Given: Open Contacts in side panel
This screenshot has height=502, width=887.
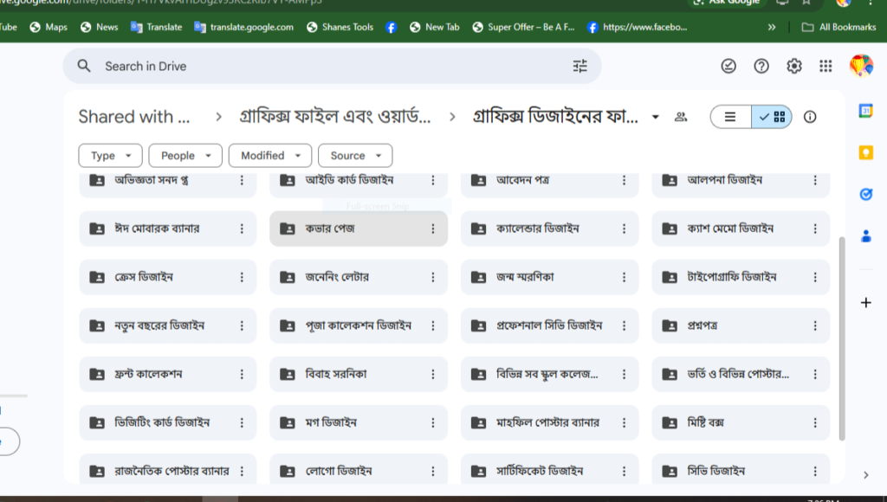Looking at the screenshot, I should 865,235.
